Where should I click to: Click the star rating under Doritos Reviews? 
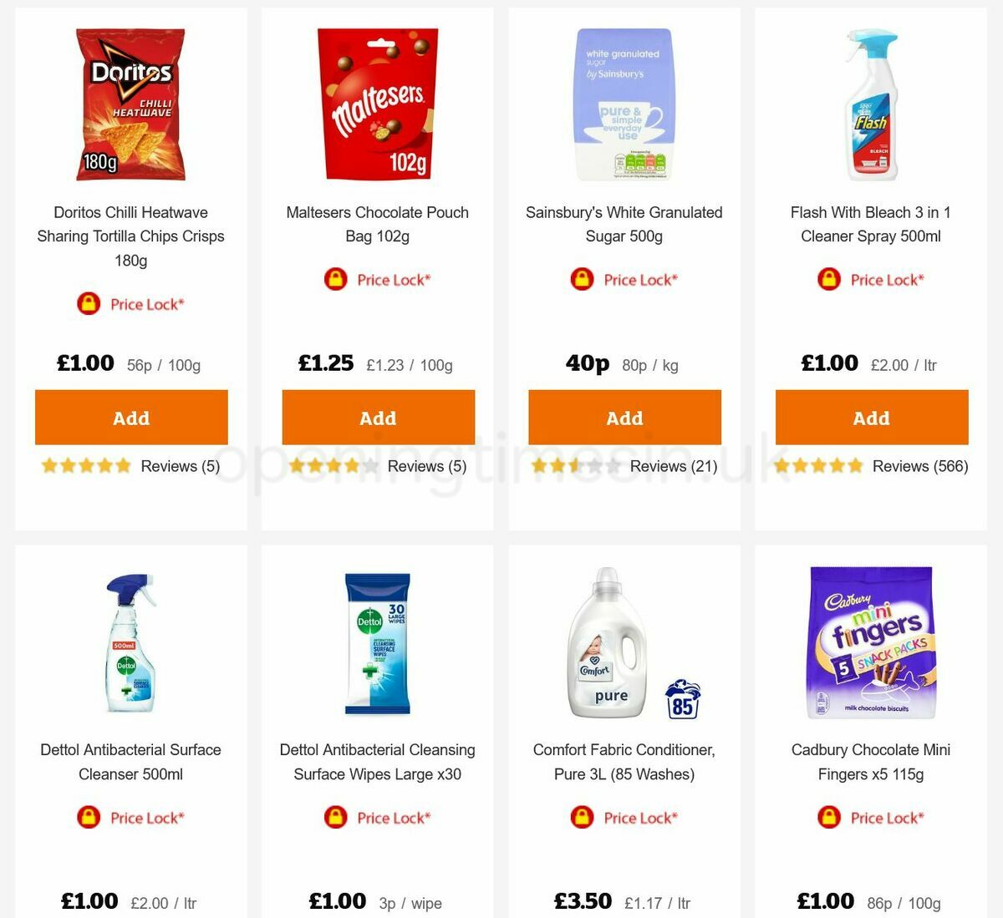(x=84, y=466)
